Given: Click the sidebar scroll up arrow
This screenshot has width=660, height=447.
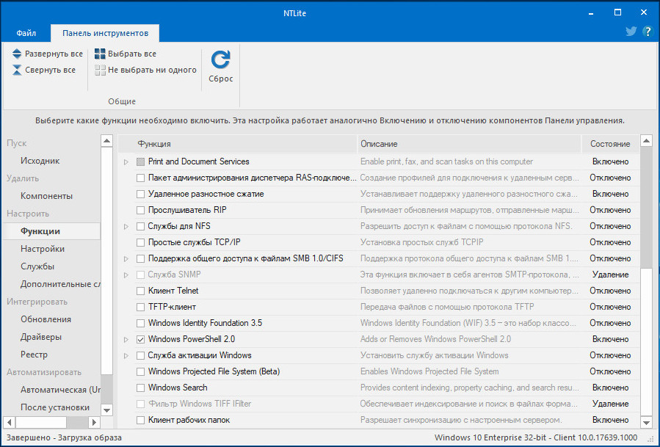Looking at the screenshot, I should point(107,141).
